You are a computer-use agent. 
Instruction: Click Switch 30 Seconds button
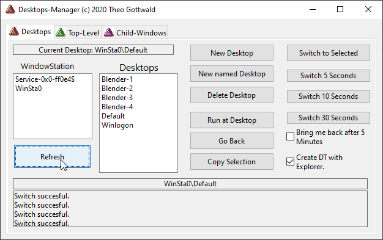329,118
